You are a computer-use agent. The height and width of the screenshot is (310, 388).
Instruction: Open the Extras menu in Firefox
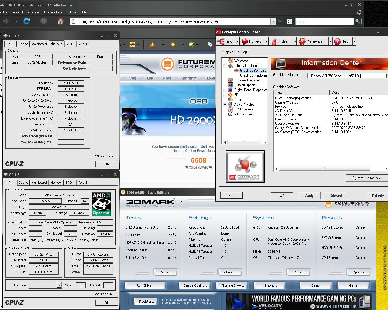tap(71, 12)
